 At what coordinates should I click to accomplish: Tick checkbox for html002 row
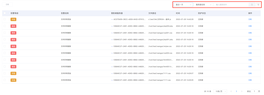point(4,60)
